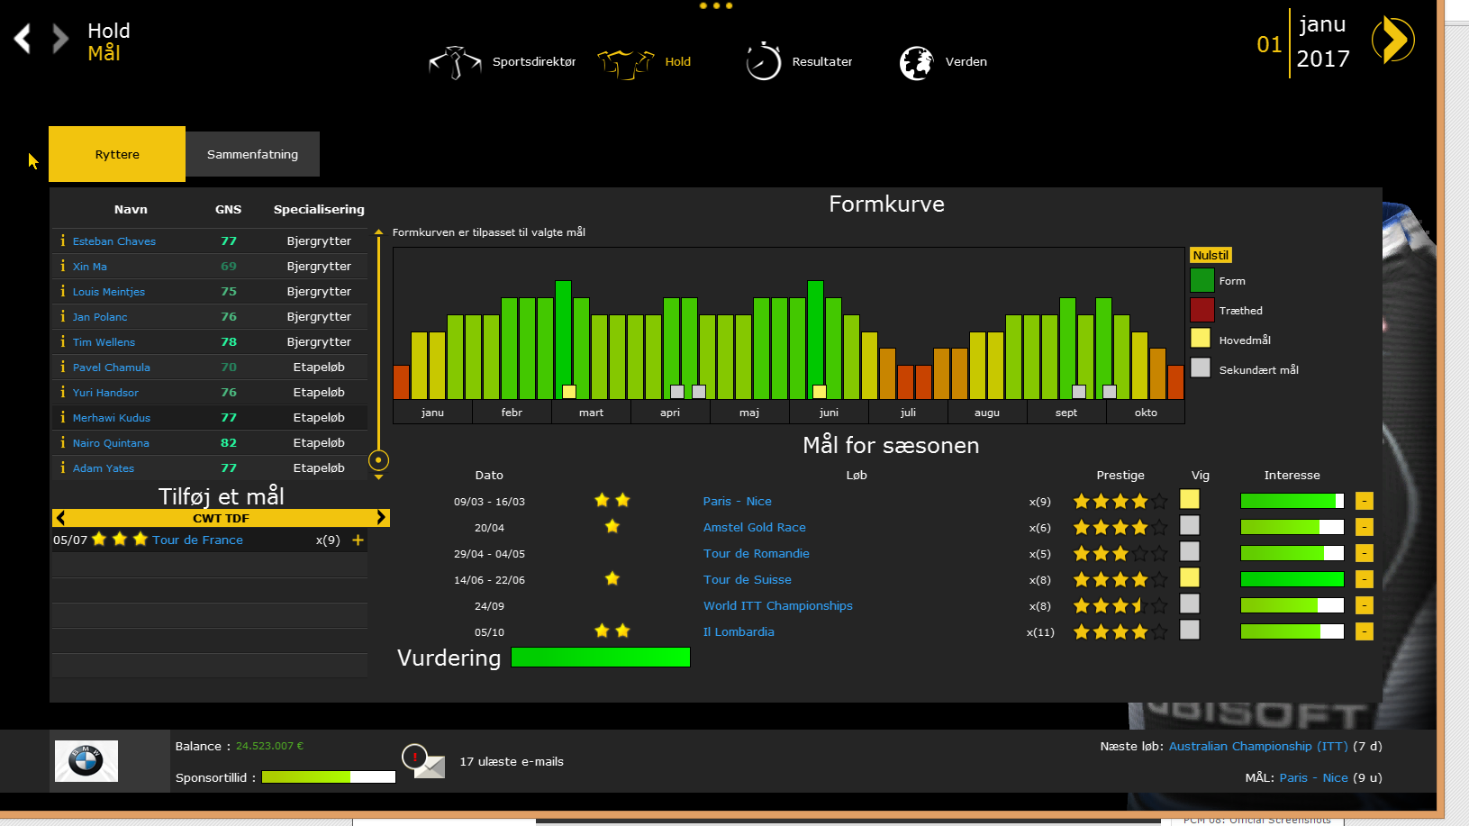
Task: Switch CWT TDF category to next
Action: tap(381, 518)
